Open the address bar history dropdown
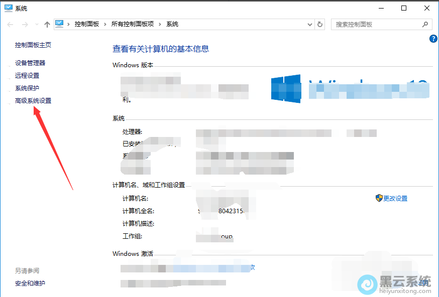 pyautogui.click(x=309, y=24)
